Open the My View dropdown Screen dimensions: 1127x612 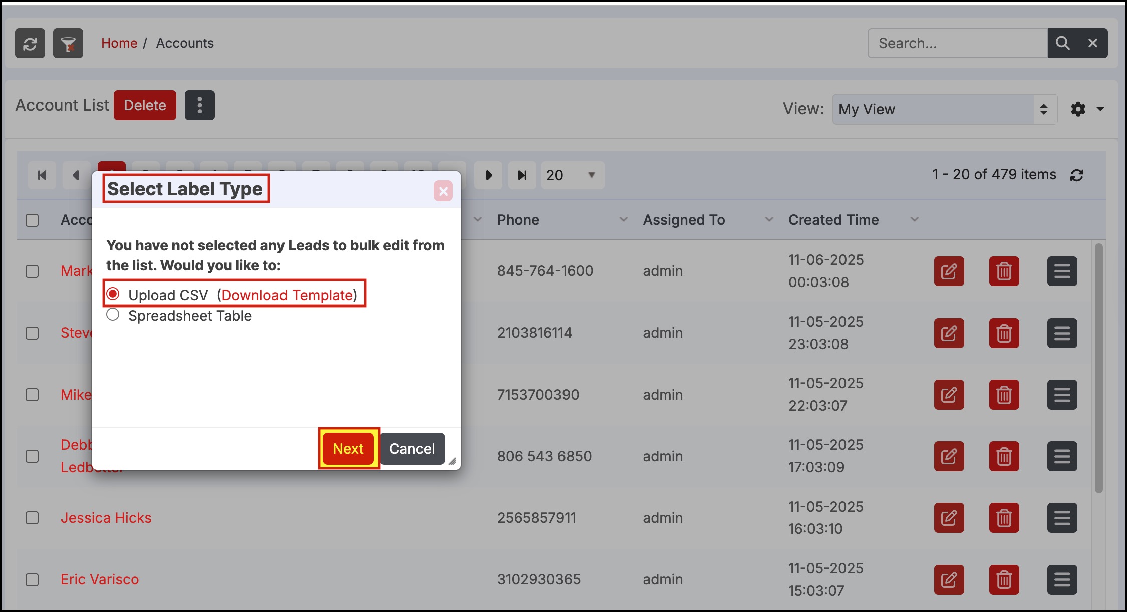944,109
